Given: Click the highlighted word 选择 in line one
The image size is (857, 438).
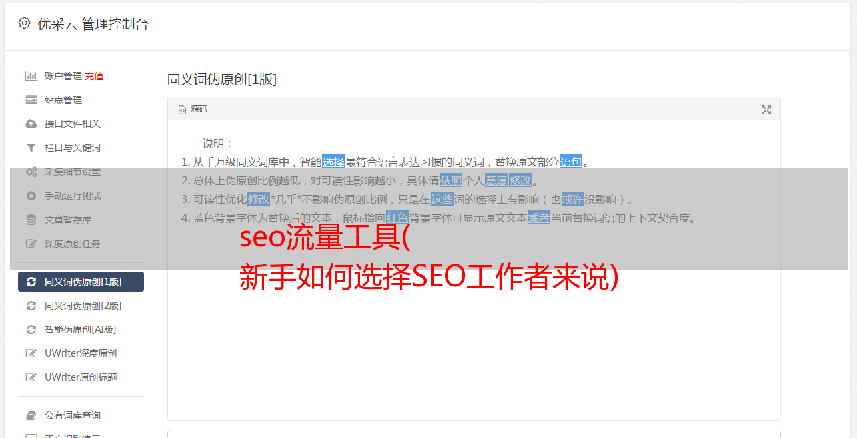Looking at the screenshot, I should [333, 162].
